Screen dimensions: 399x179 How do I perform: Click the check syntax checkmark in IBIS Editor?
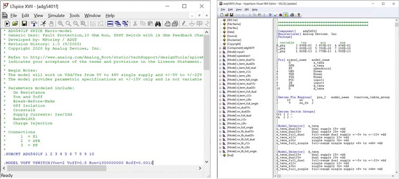coord(276,15)
